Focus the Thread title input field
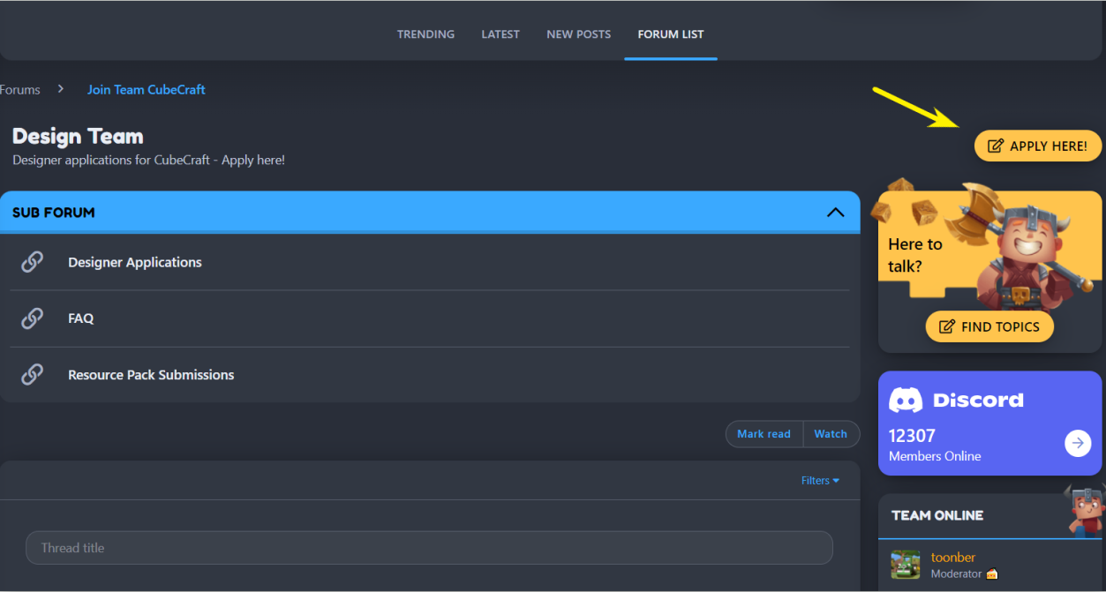This screenshot has height=592, width=1106. pos(429,548)
